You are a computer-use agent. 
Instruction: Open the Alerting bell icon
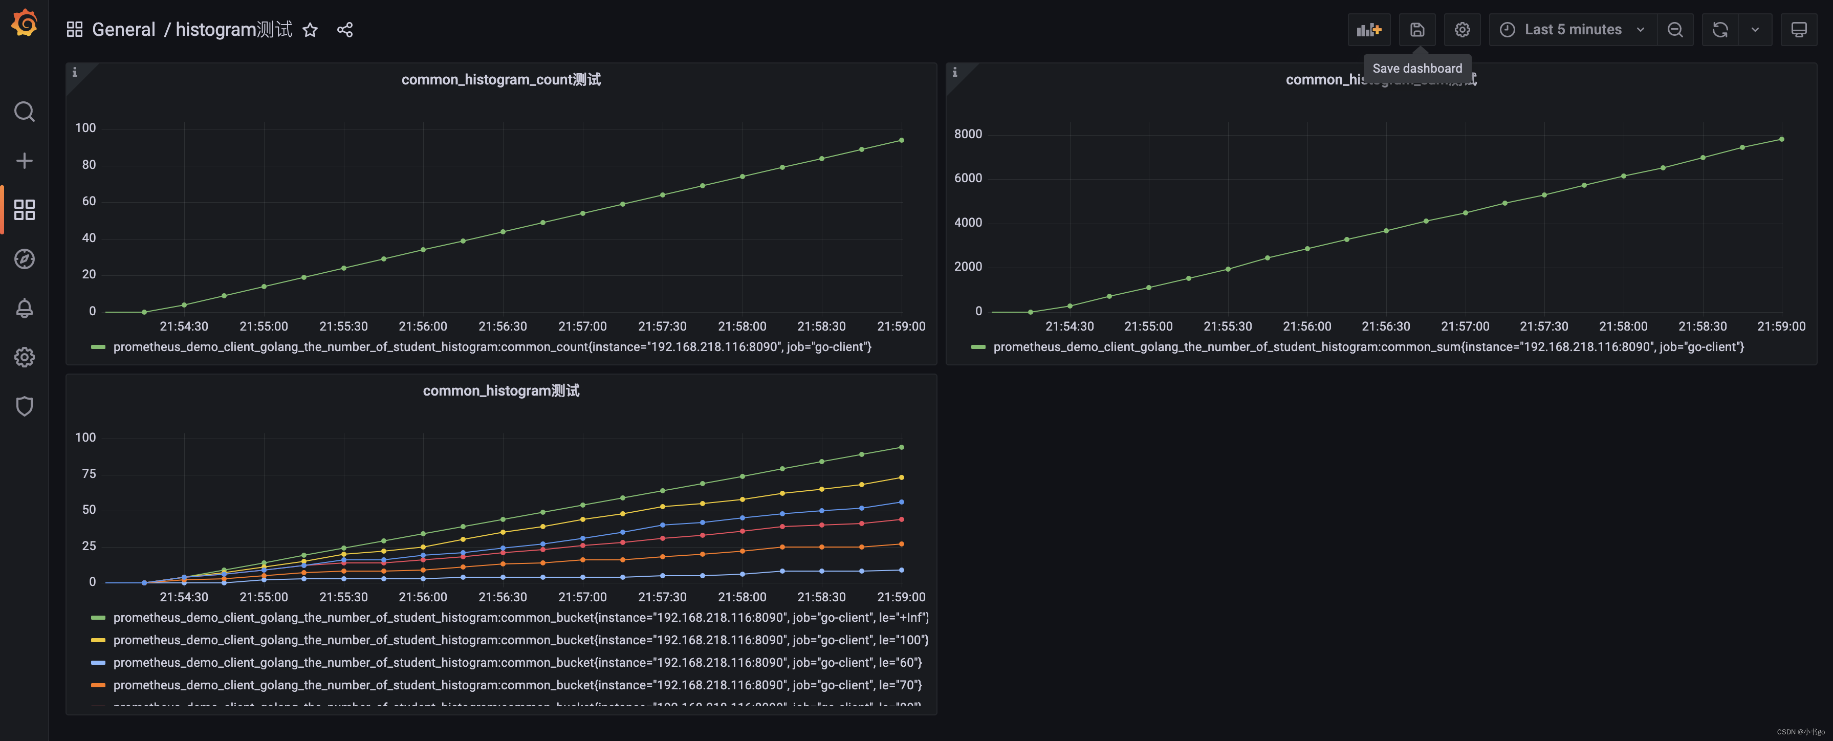click(24, 308)
